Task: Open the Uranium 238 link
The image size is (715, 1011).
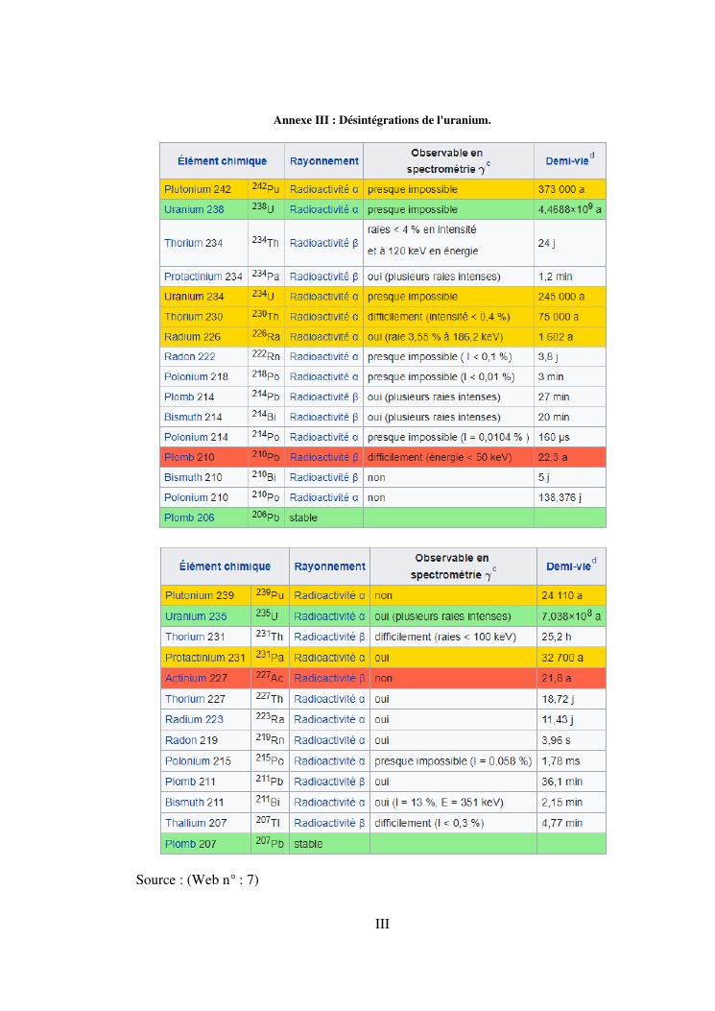Action: click(x=194, y=209)
